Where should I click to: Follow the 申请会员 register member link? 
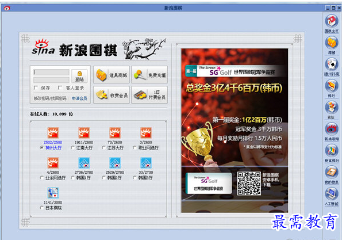[x=80, y=98]
